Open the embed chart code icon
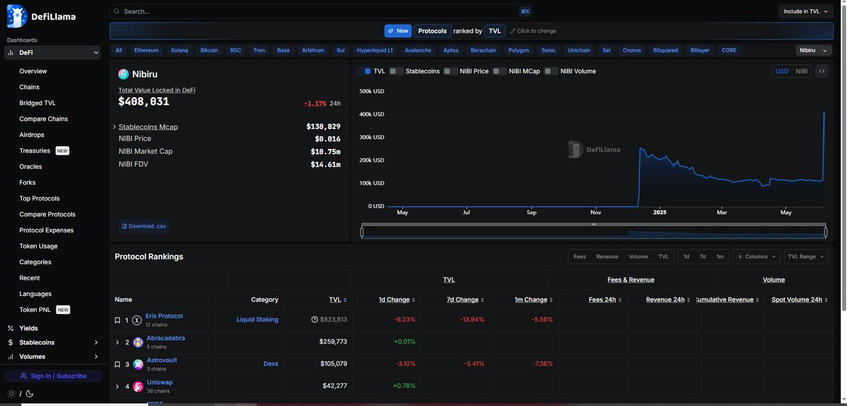The image size is (847, 406). pyautogui.click(x=821, y=71)
